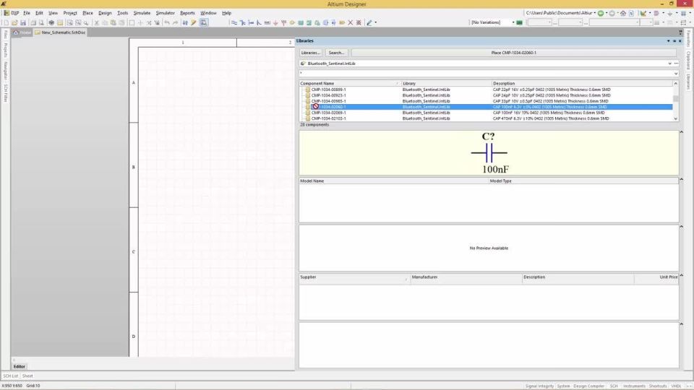The image size is (694, 390).
Task: Click the Redo arrow icon
Action: [x=175, y=22]
